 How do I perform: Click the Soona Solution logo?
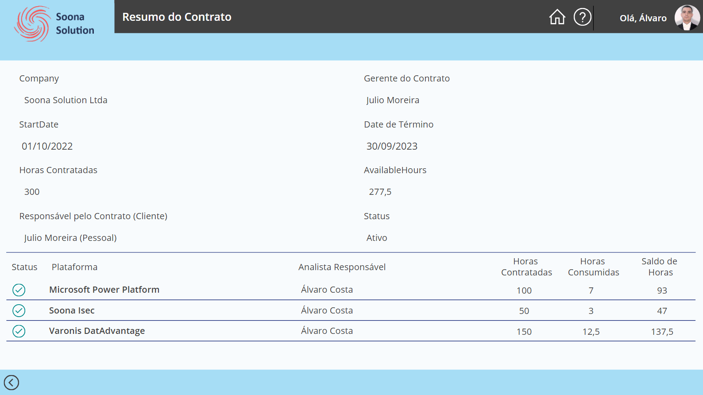point(54,23)
